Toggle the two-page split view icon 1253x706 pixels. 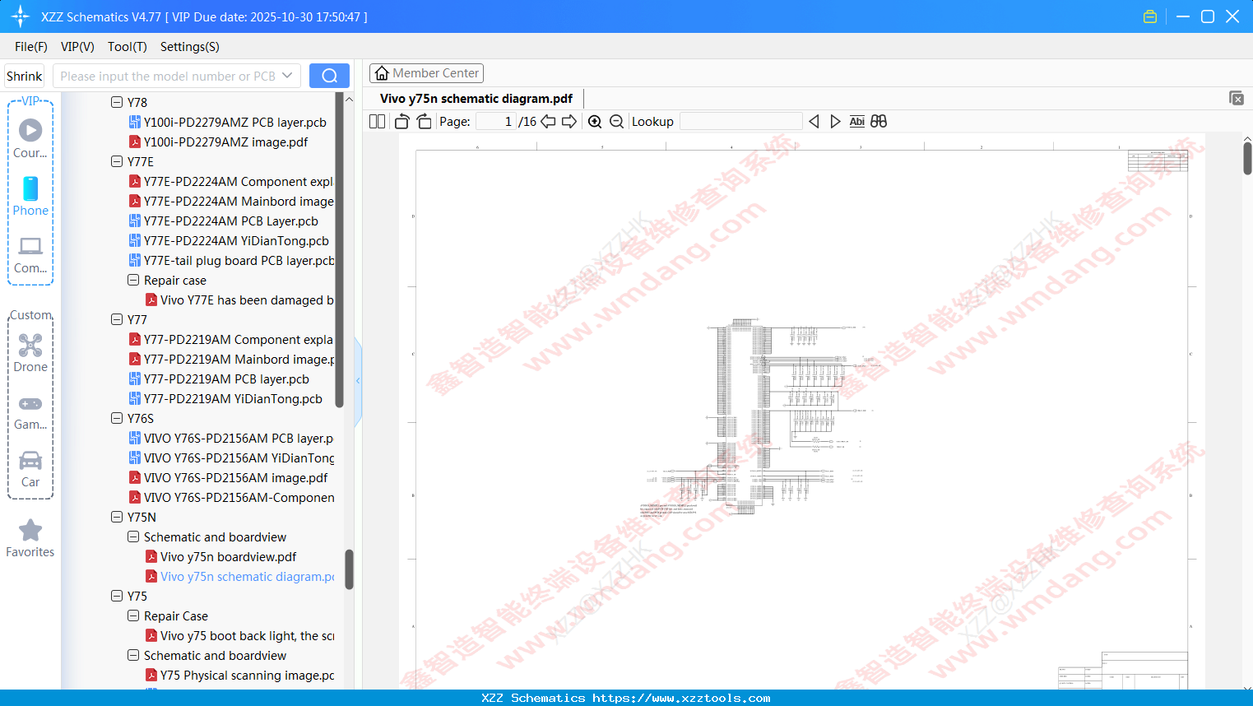tap(377, 122)
